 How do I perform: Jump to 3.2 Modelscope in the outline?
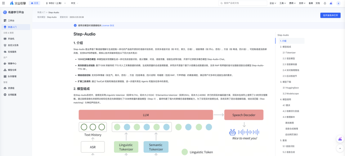[x=290, y=93]
